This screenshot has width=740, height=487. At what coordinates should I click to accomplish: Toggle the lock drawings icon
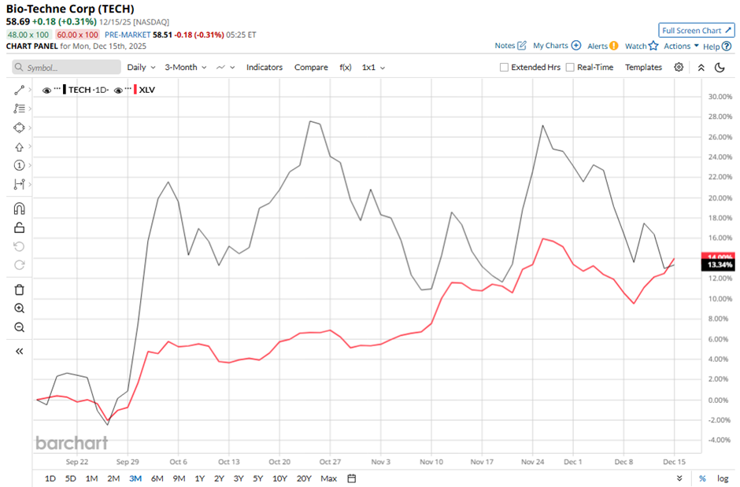click(20, 227)
